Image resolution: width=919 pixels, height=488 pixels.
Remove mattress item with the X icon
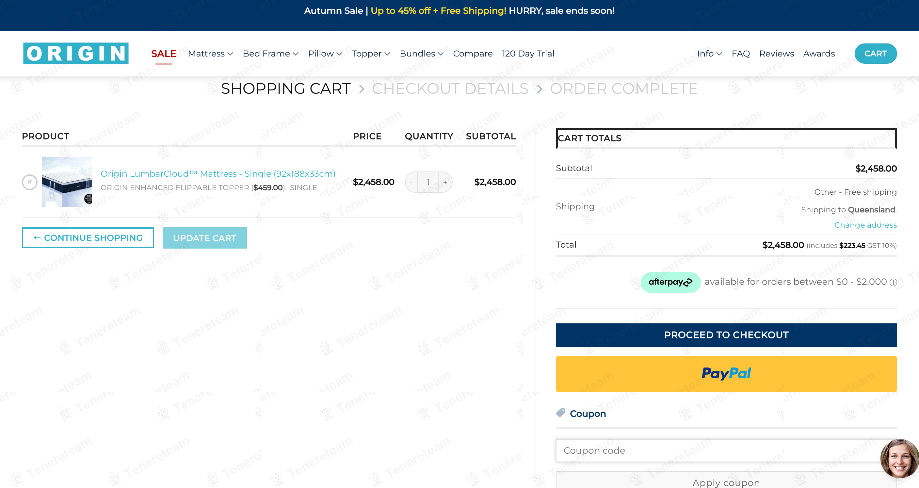coord(30,182)
